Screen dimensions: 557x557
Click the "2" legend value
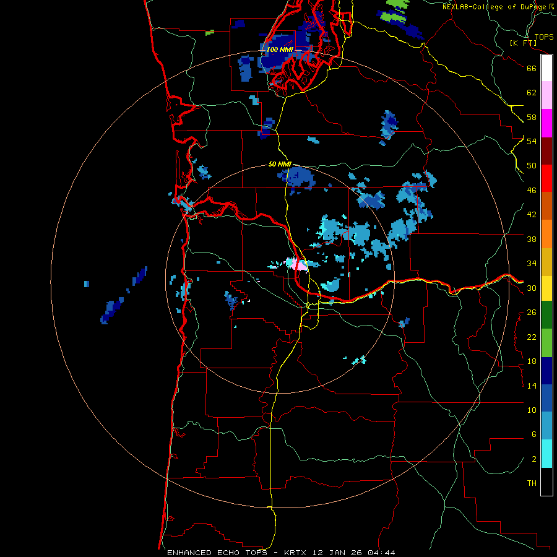click(534, 459)
